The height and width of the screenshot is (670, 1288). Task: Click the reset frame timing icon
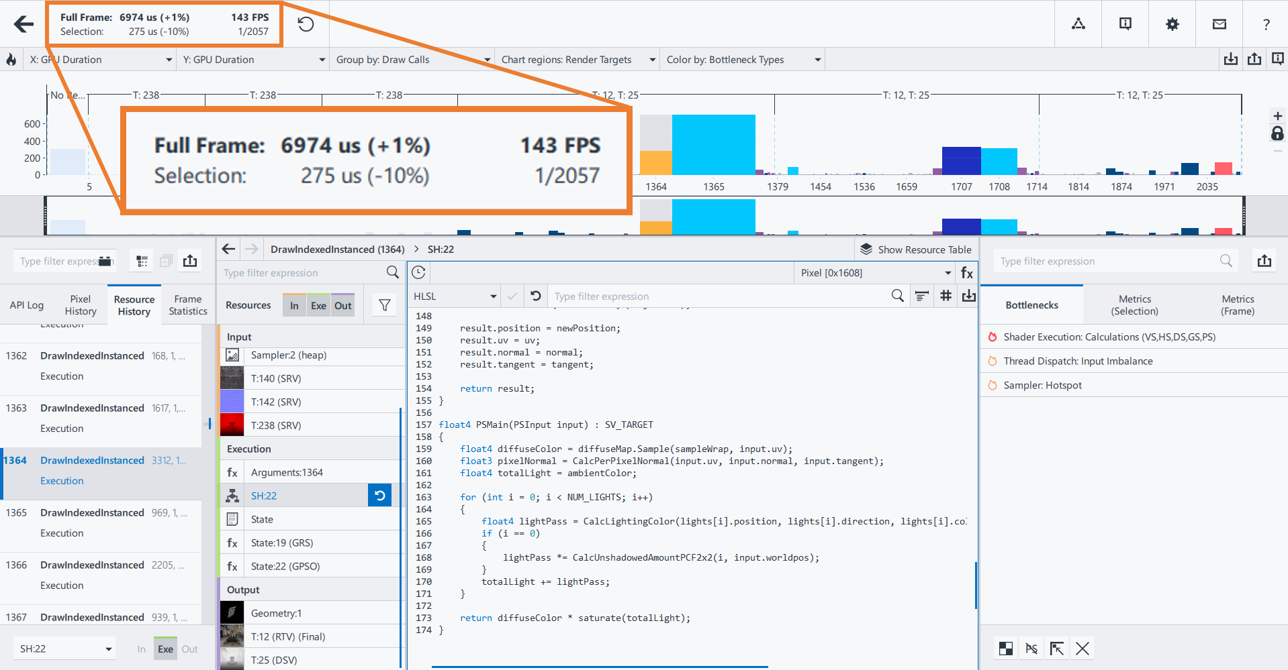(306, 24)
